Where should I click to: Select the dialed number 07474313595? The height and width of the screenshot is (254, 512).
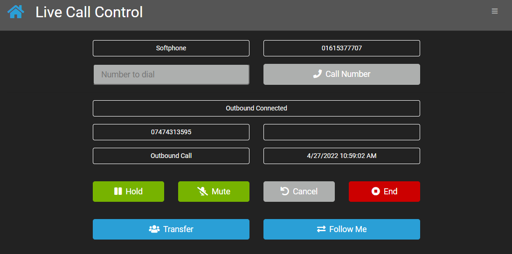point(171,132)
